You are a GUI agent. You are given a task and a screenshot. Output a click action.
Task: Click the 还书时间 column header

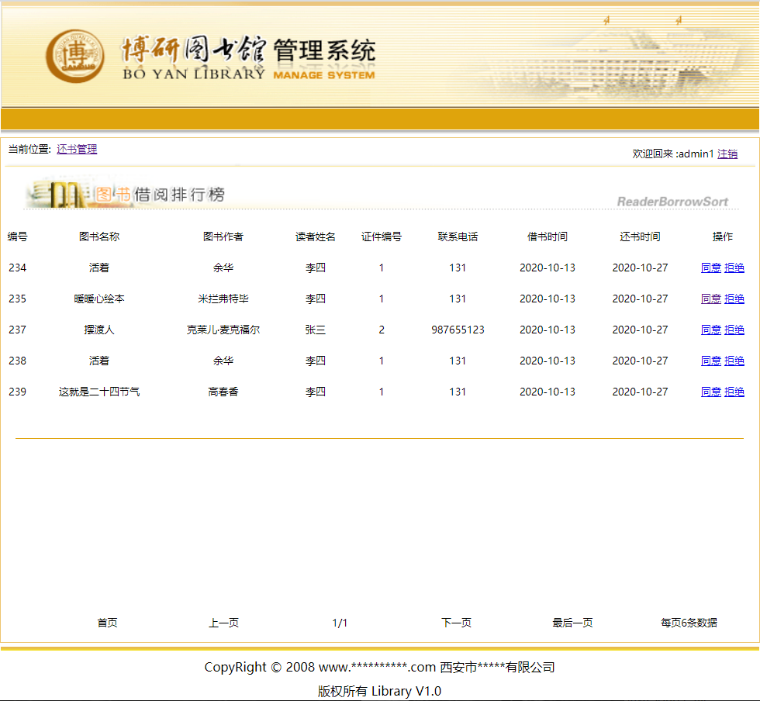tap(640, 237)
